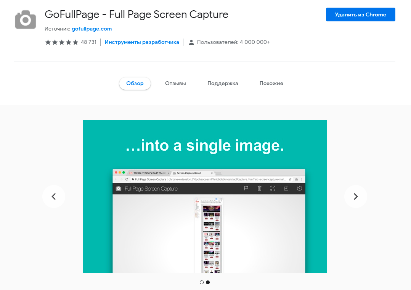
Task: Select the first carousel dot indicator
Action: pos(202,282)
